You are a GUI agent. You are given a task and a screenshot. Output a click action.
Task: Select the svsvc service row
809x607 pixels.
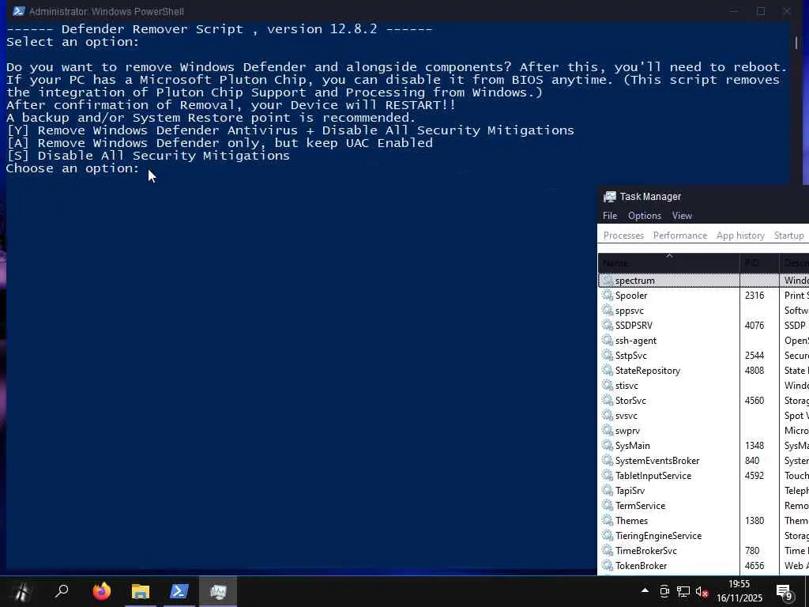point(703,415)
